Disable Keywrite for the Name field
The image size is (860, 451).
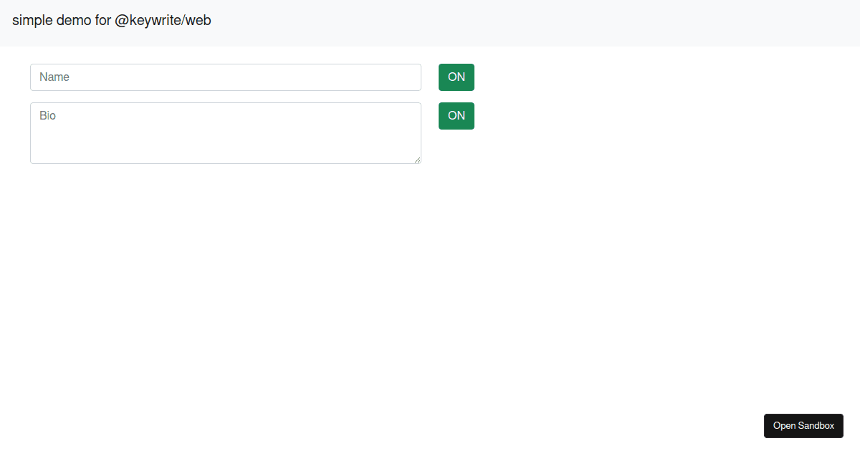[457, 77]
